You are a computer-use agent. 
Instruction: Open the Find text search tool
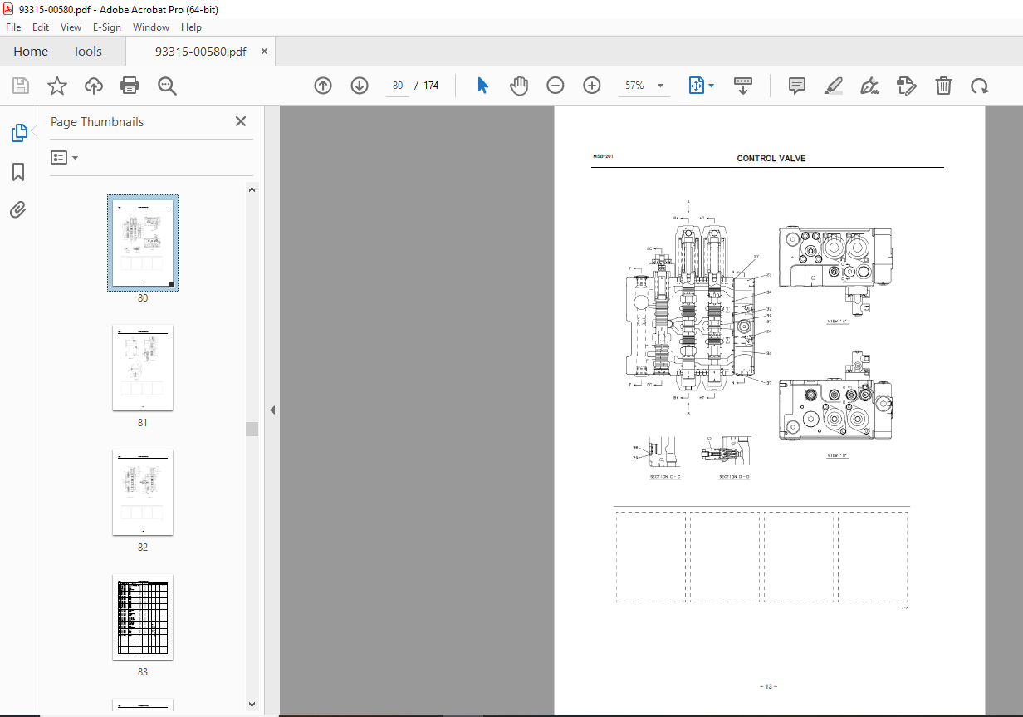168,86
